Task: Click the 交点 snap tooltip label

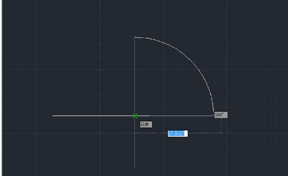Action: pos(146,124)
